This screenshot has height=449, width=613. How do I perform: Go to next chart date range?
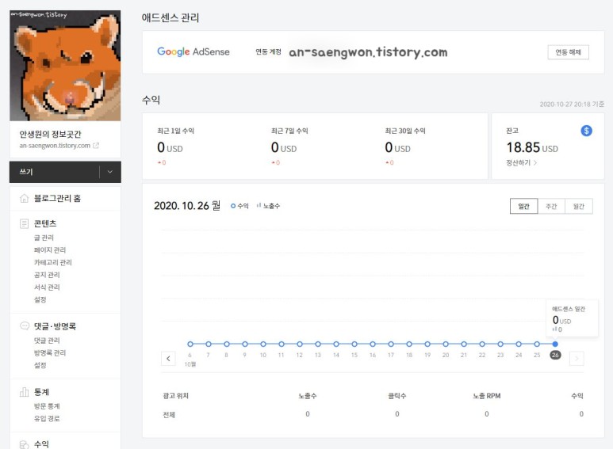pyautogui.click(x=577, y=359)
